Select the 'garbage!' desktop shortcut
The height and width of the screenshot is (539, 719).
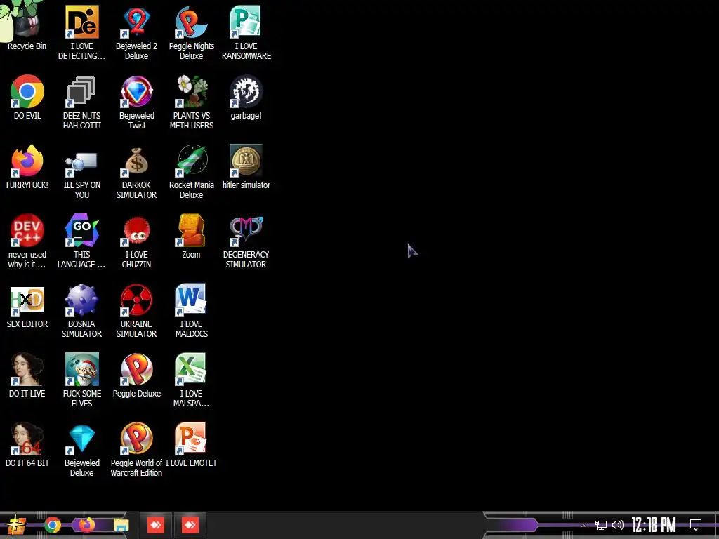pos(246,91)
